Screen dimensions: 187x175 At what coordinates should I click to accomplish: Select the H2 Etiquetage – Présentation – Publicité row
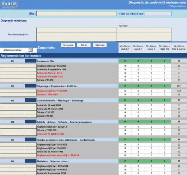click(93, 86)
